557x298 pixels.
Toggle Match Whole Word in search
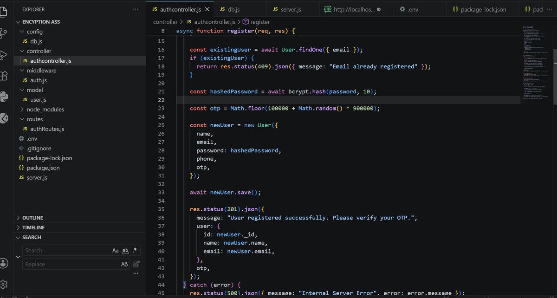click(125, 250)
